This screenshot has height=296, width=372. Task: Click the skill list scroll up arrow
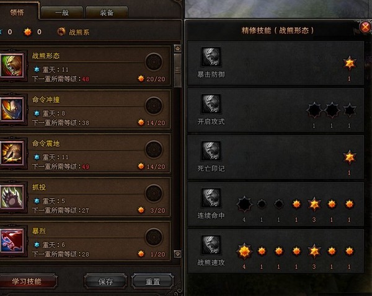[x=178, y=48]
